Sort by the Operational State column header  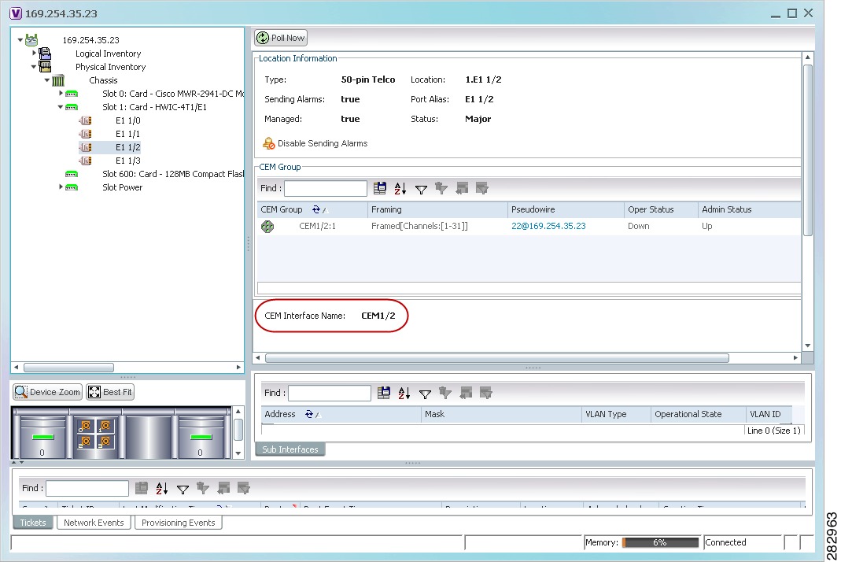pyautogui.click(x=699, y=414)
